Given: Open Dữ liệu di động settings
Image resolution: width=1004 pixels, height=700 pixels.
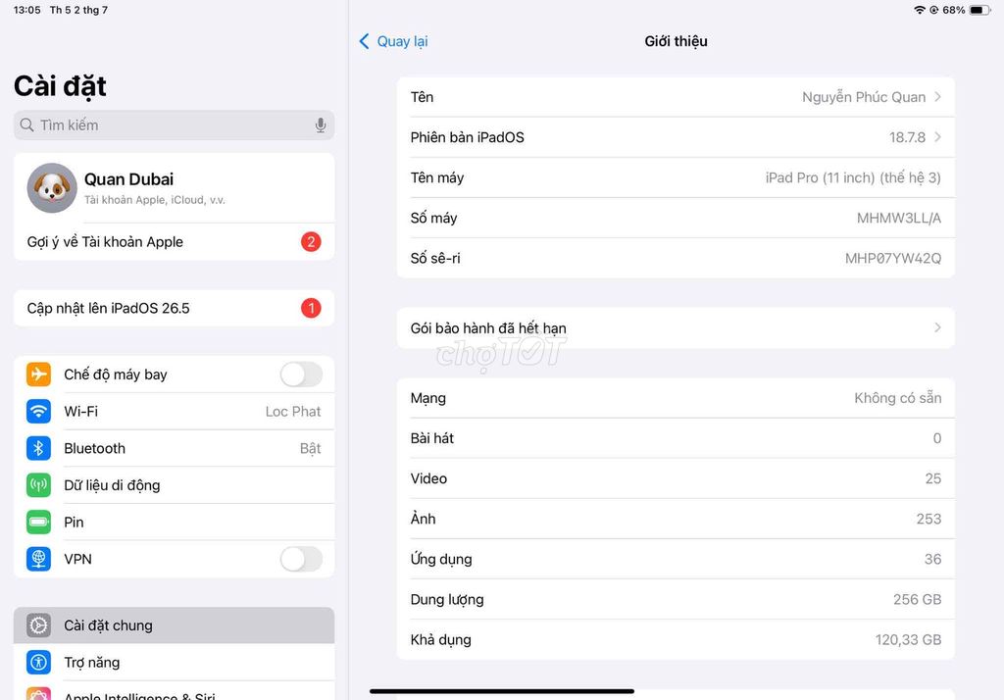Looking at the screenshot, I should click(174, 485).
